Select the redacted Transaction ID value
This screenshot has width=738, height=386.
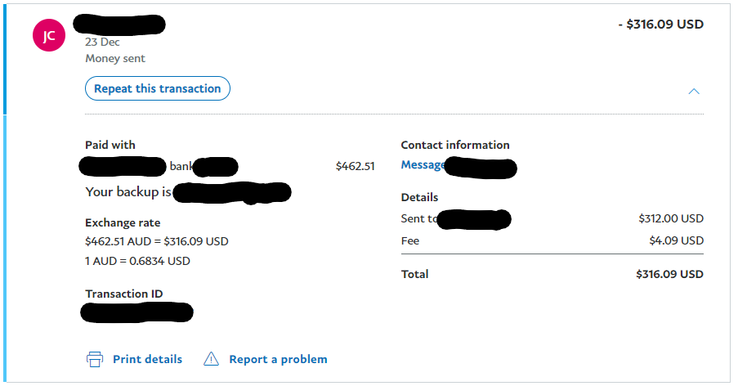click(137, 312)
